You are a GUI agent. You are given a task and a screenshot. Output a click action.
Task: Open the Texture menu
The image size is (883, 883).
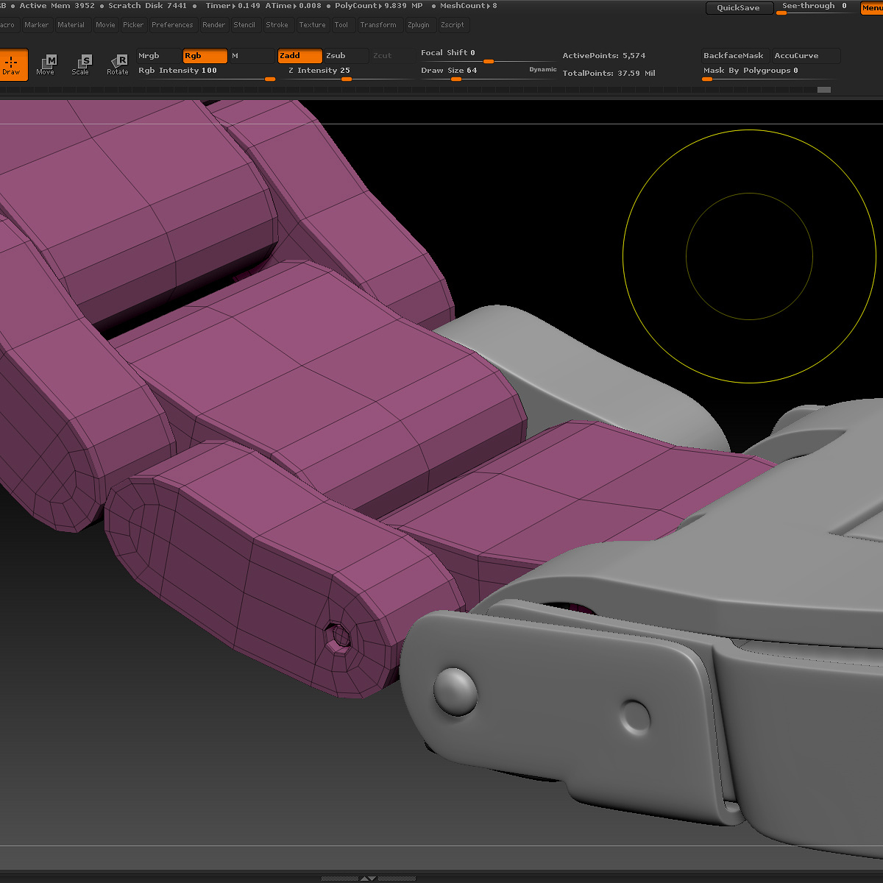pos(313,25)
